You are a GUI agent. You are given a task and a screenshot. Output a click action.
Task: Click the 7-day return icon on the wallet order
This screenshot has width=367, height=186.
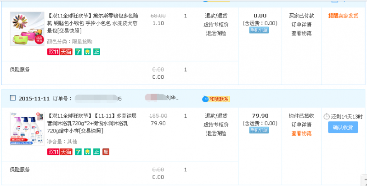[x=78, y=52]
